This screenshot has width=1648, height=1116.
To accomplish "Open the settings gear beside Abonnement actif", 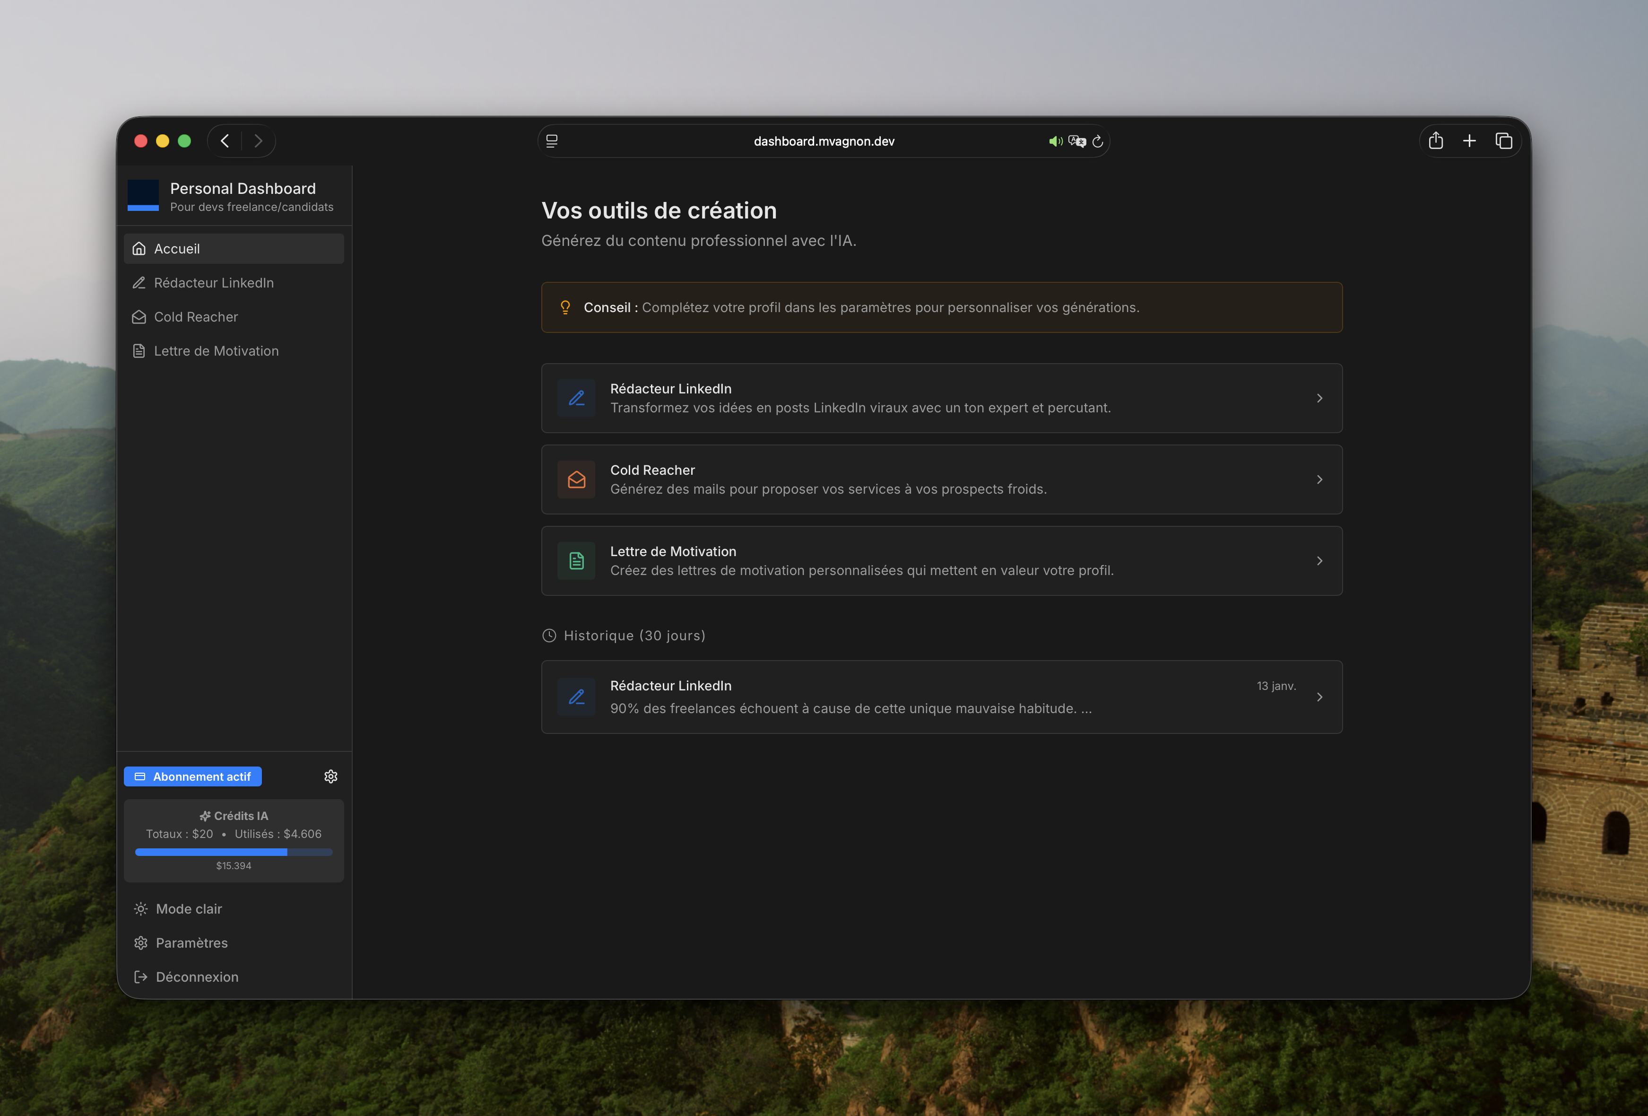I will click(x=330, y=776).
